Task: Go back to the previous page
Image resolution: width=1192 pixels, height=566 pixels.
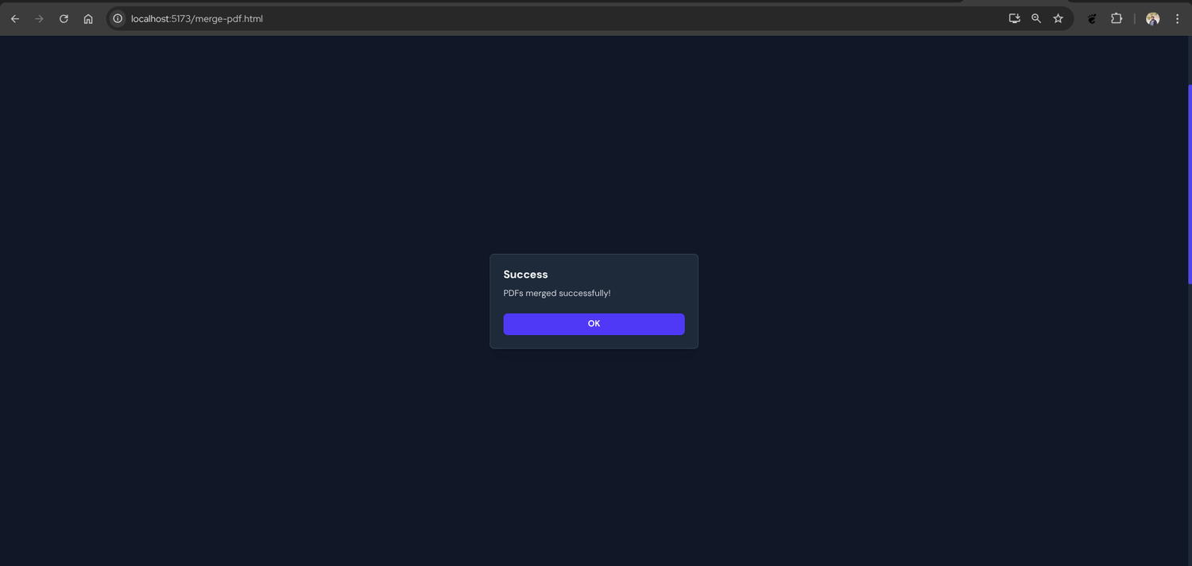Action: coord(14,18)
